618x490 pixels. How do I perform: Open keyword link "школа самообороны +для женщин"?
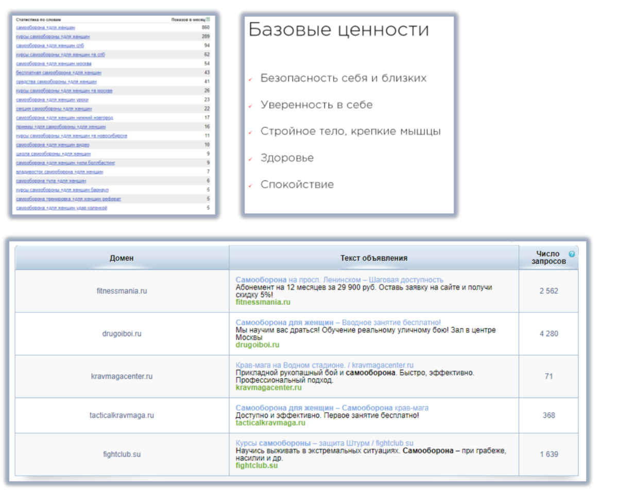[54, 154]
